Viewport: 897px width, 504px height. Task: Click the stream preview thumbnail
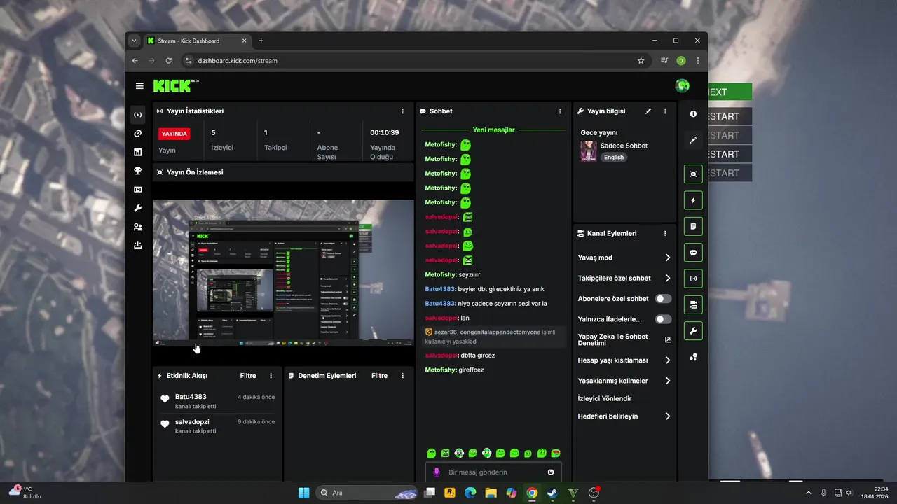point(283,273)
